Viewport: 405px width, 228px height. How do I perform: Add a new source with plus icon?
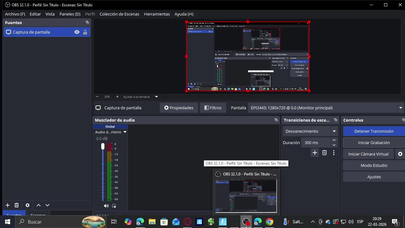8,205
